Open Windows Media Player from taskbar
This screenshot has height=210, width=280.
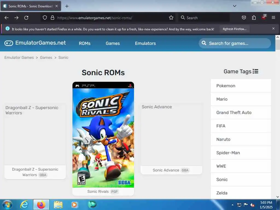point(75,205)
